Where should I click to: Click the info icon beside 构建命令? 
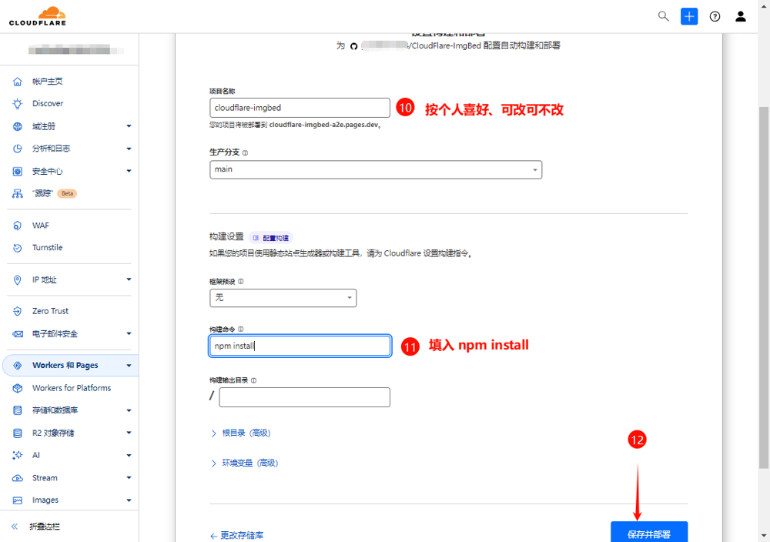point(241,329)
